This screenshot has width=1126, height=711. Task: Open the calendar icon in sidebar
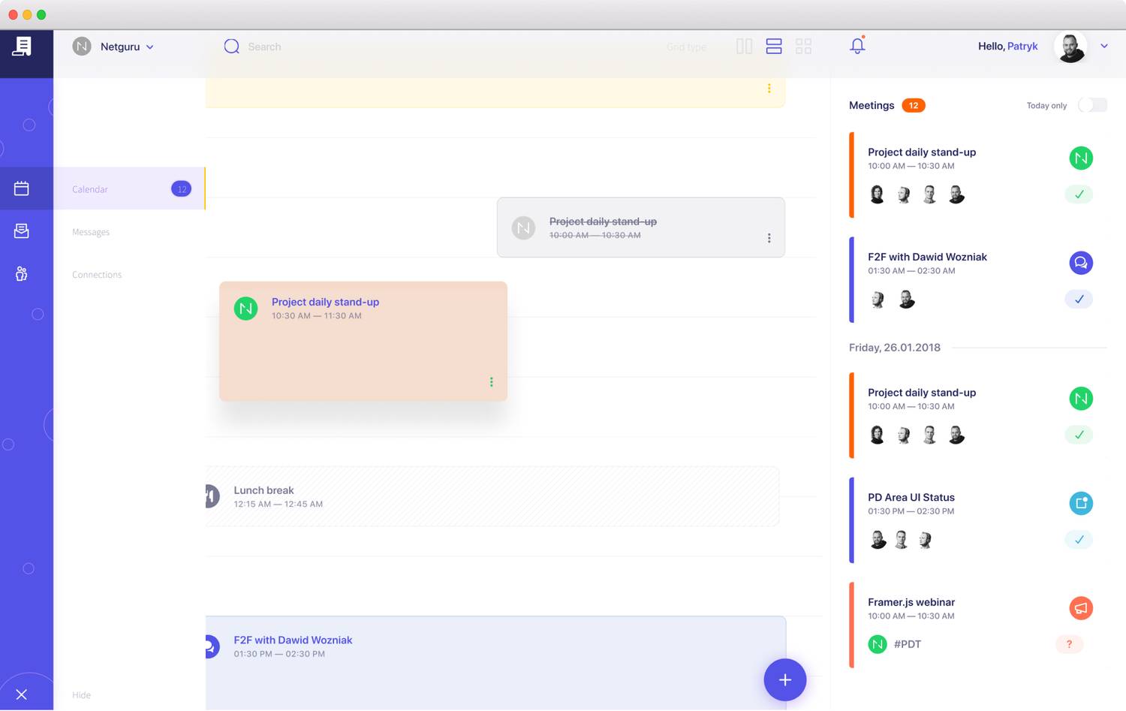point(22,188)
